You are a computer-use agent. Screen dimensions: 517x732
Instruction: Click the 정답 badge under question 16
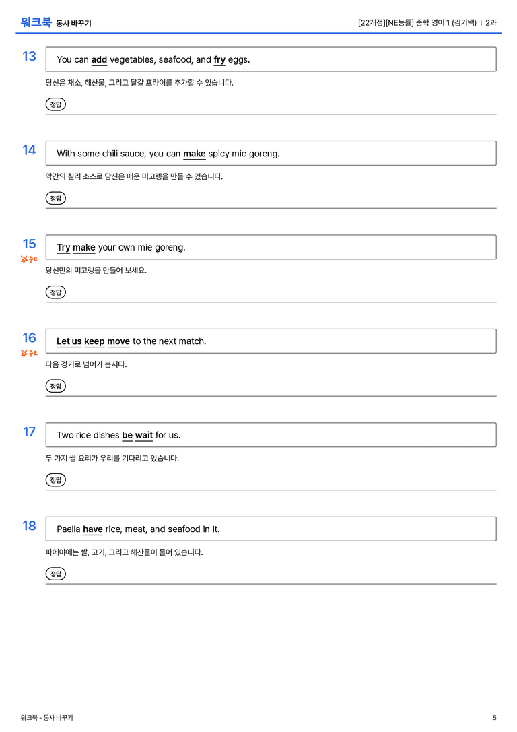tap(55, 386)
